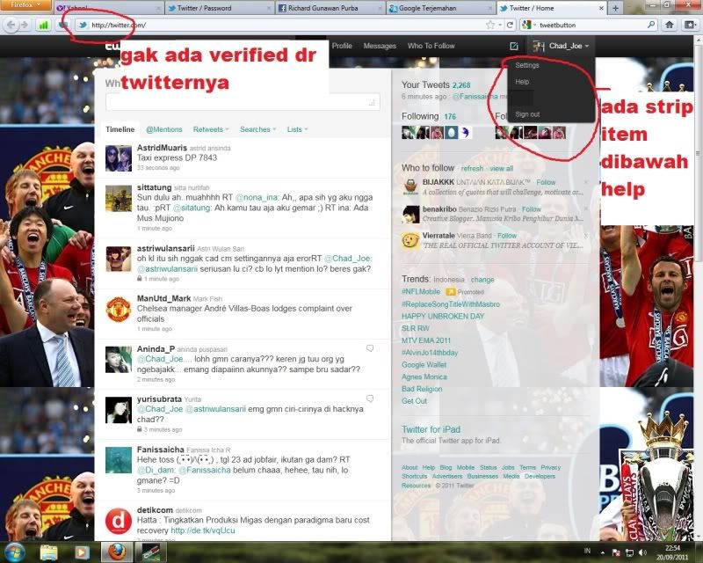Switch to Richard Gunawan Purba Facebook tab
The width and height of the screenshot is (703, 563).
point(330,8)
